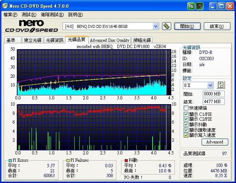The width and height of the screenshot is (236, 183).
Task: Click the PI Errors total 60063
Action: 49,176
